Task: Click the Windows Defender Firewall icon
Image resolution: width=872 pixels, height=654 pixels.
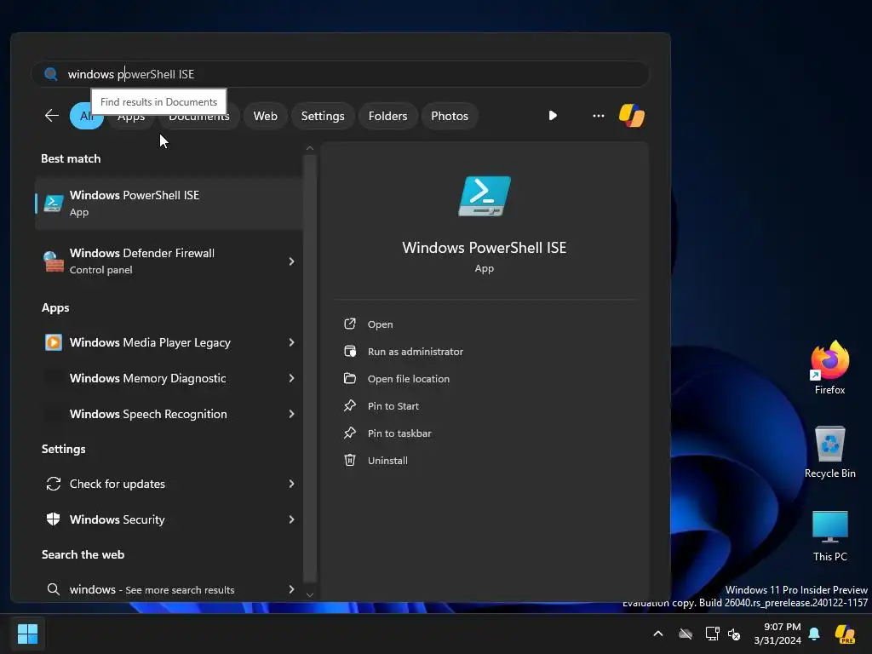Action: point(54,261)
